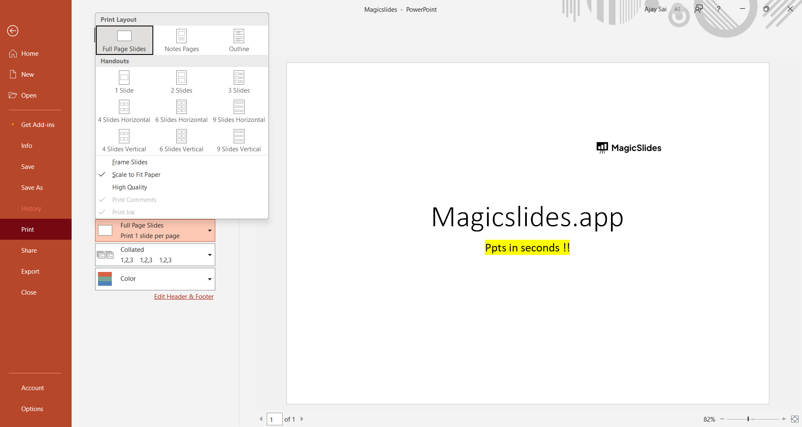Go to the Save As tab
The width and height of the screenshot is (802, 427).
[x=32, y=188]
